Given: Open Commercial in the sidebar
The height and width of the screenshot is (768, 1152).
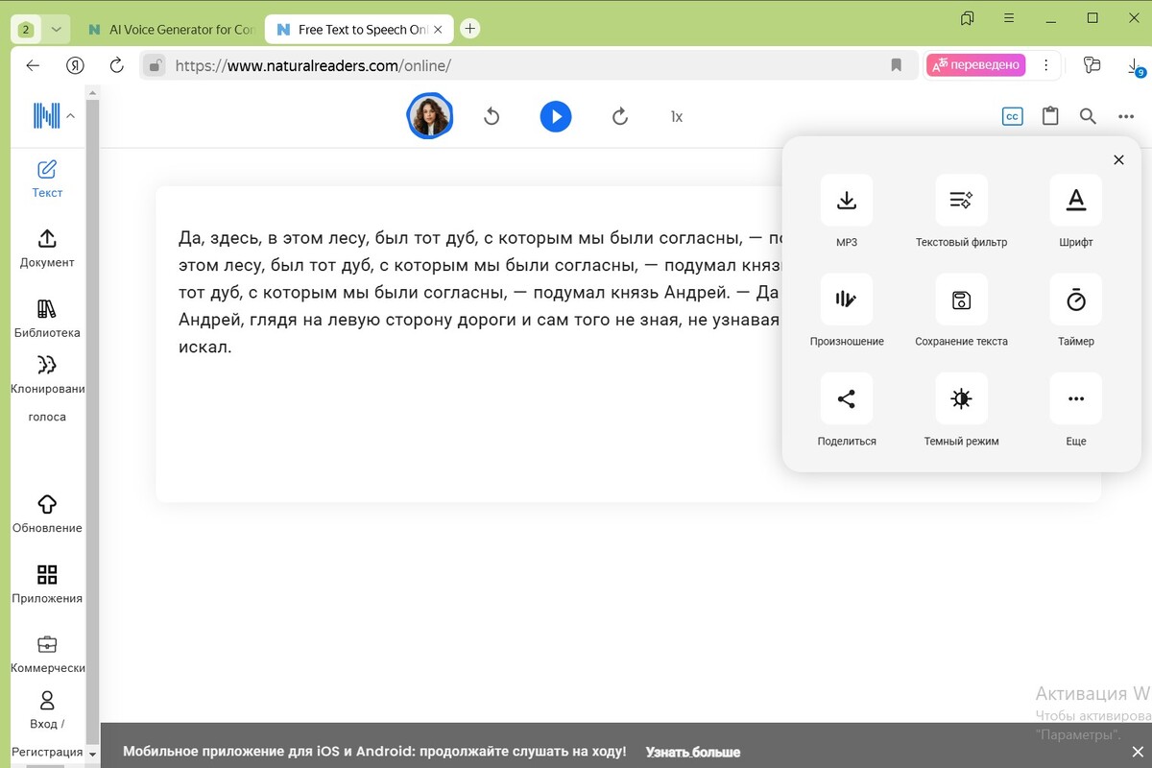Looking at the screenshot, I should pos(47,655).
